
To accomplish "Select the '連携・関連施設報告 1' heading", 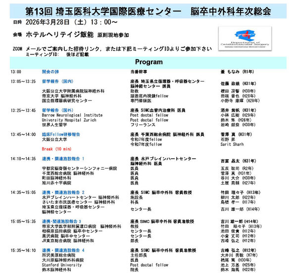I will [x=63, y=159].
